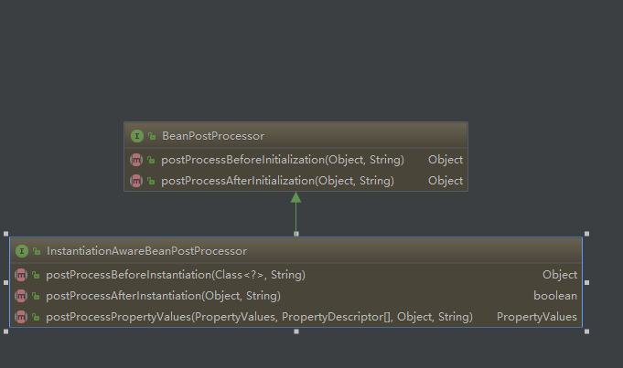Select the postProcessAfterInstantiation(Object, String) method
Screen dimensions: 623x368
pos(163,296)
